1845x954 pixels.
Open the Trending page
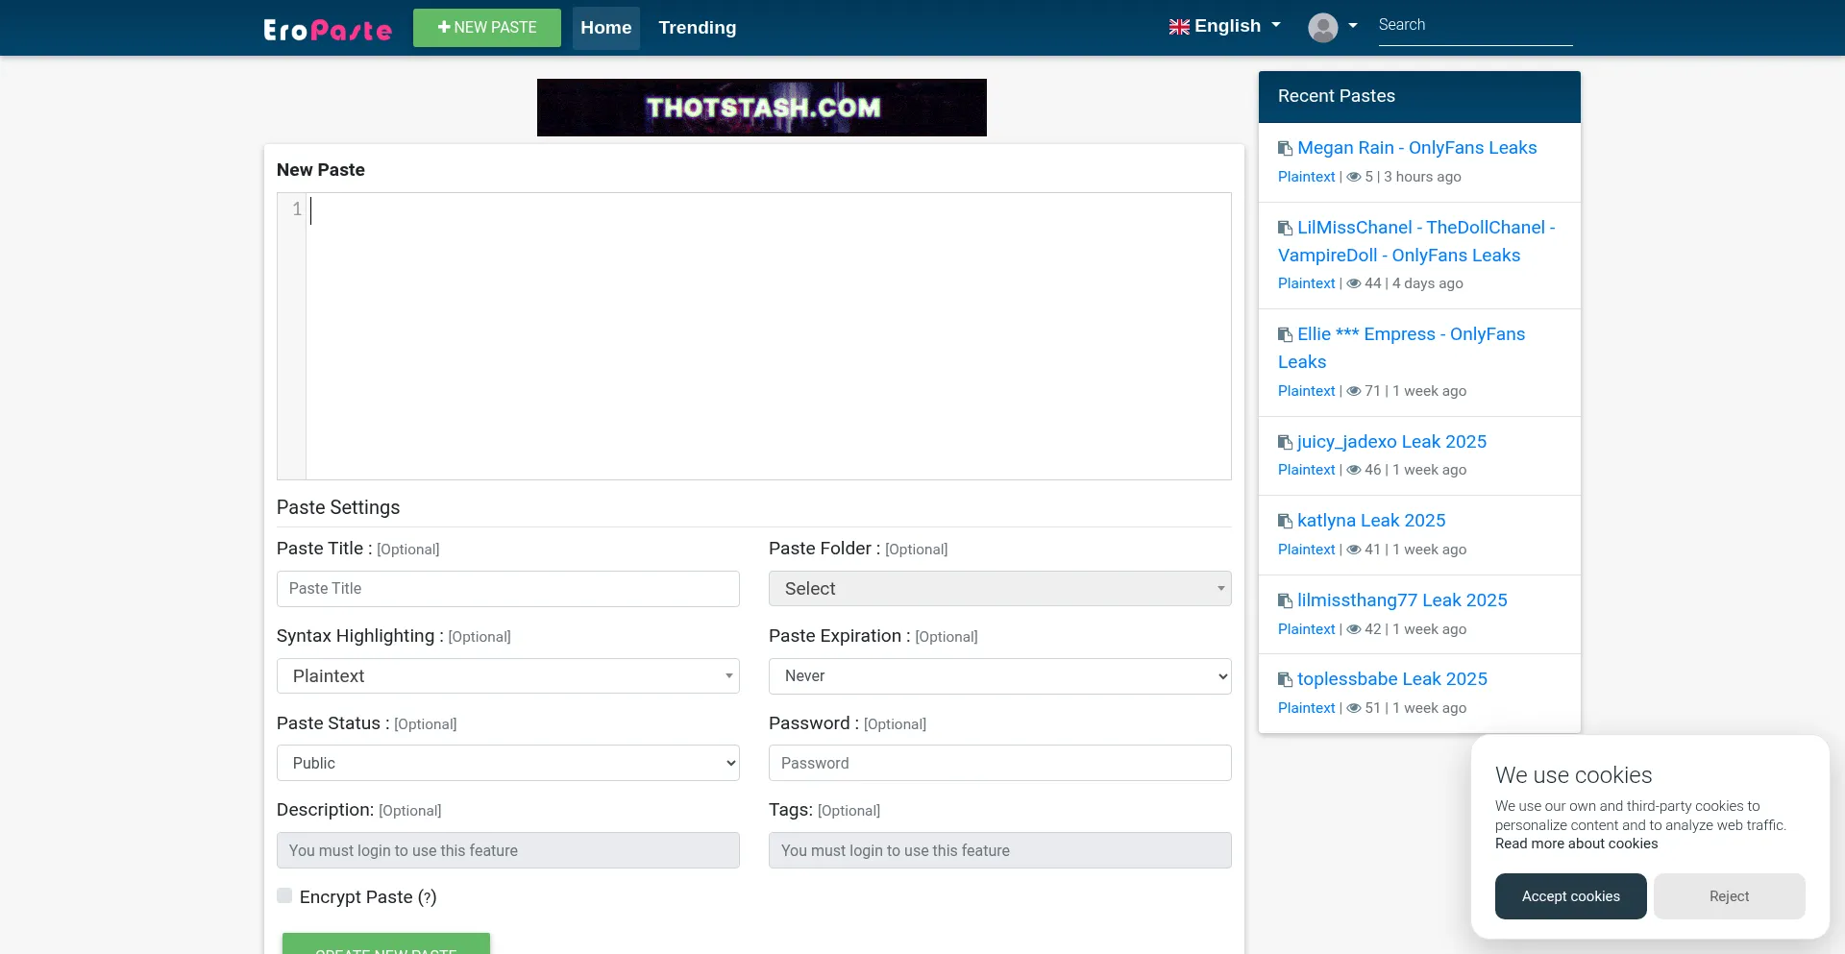[697, 28]
